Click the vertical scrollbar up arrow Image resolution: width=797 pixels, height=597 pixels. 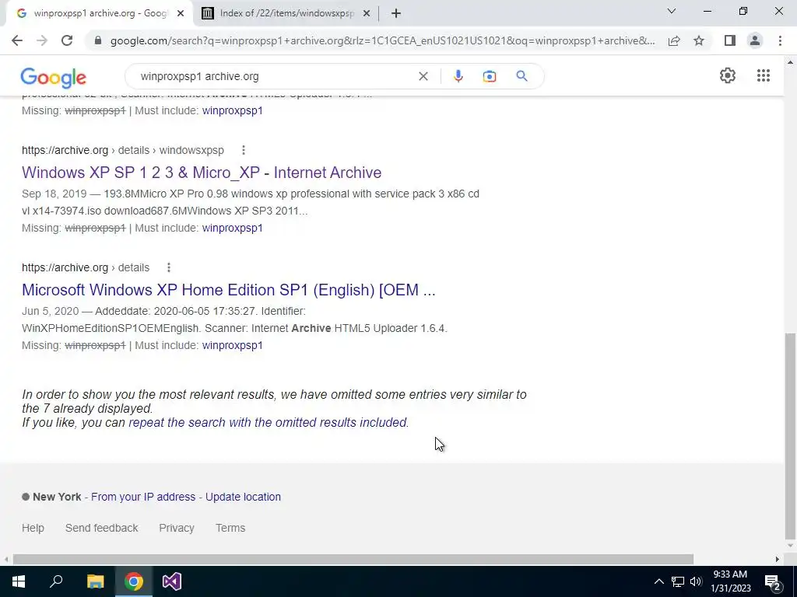point(790,62)
